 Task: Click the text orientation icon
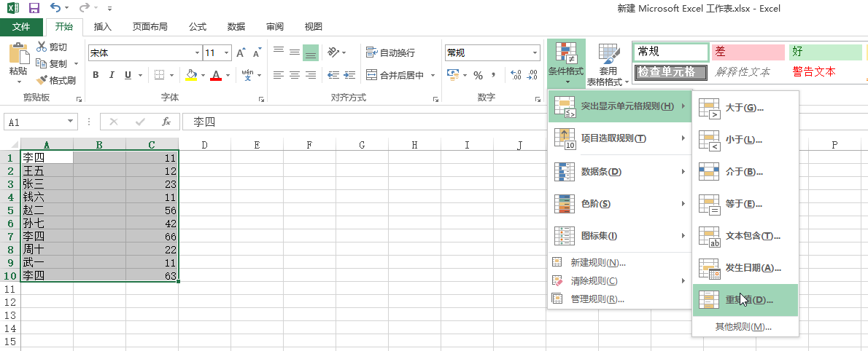click(333, 52)
